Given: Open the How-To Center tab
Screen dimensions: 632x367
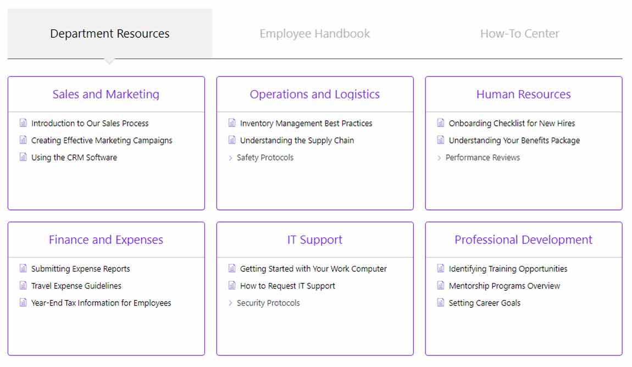Looking at the screenshot, I should [519, 34].
